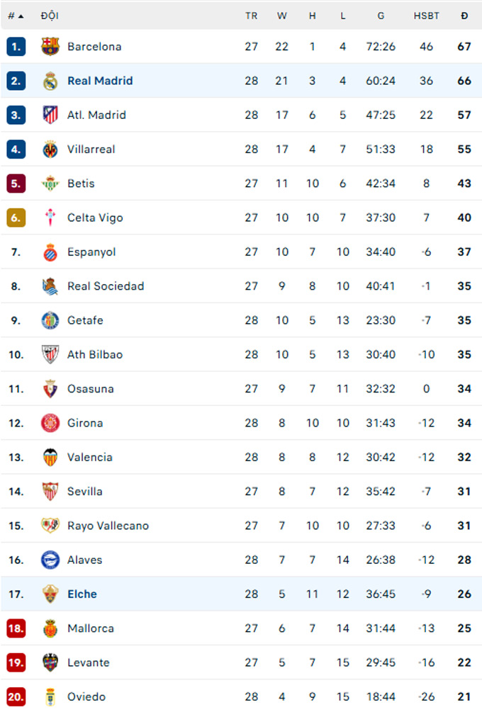Click the Rayo Vallecano crest icon
This screenshot has height=712, width=482.
50,526
